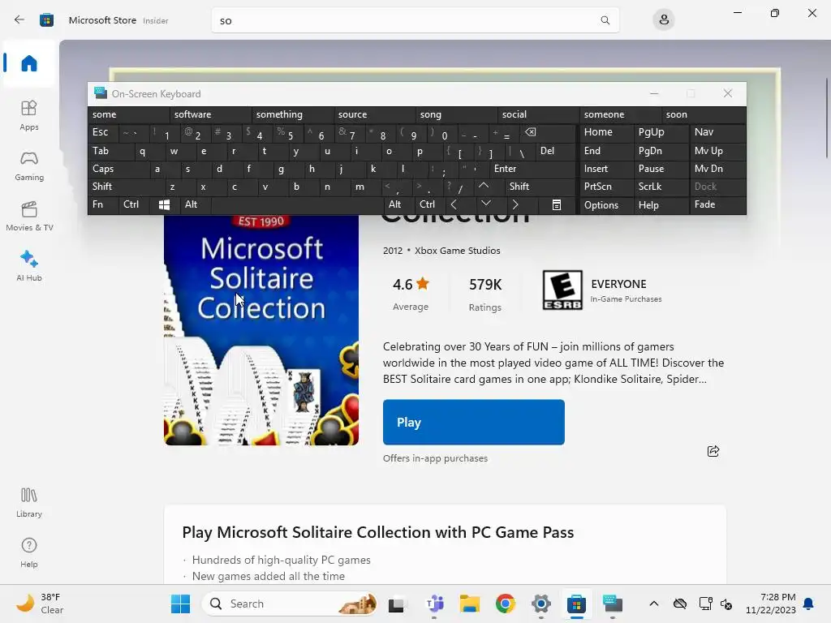
Task: Open Windows Start menu from taskbar
Action: (x=180, y=604)
